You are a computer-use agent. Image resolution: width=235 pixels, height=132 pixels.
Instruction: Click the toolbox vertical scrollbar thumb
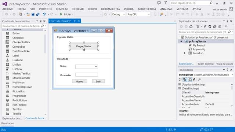[45, 44]
